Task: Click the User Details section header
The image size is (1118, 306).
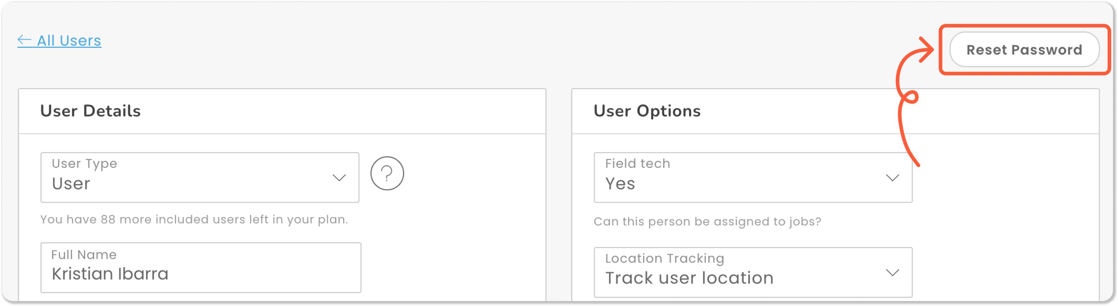Action: 90,111
